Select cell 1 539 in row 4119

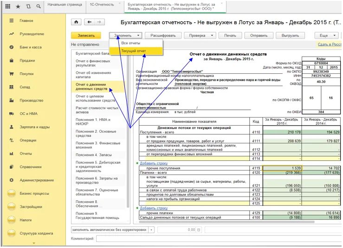tap(282, 168)
